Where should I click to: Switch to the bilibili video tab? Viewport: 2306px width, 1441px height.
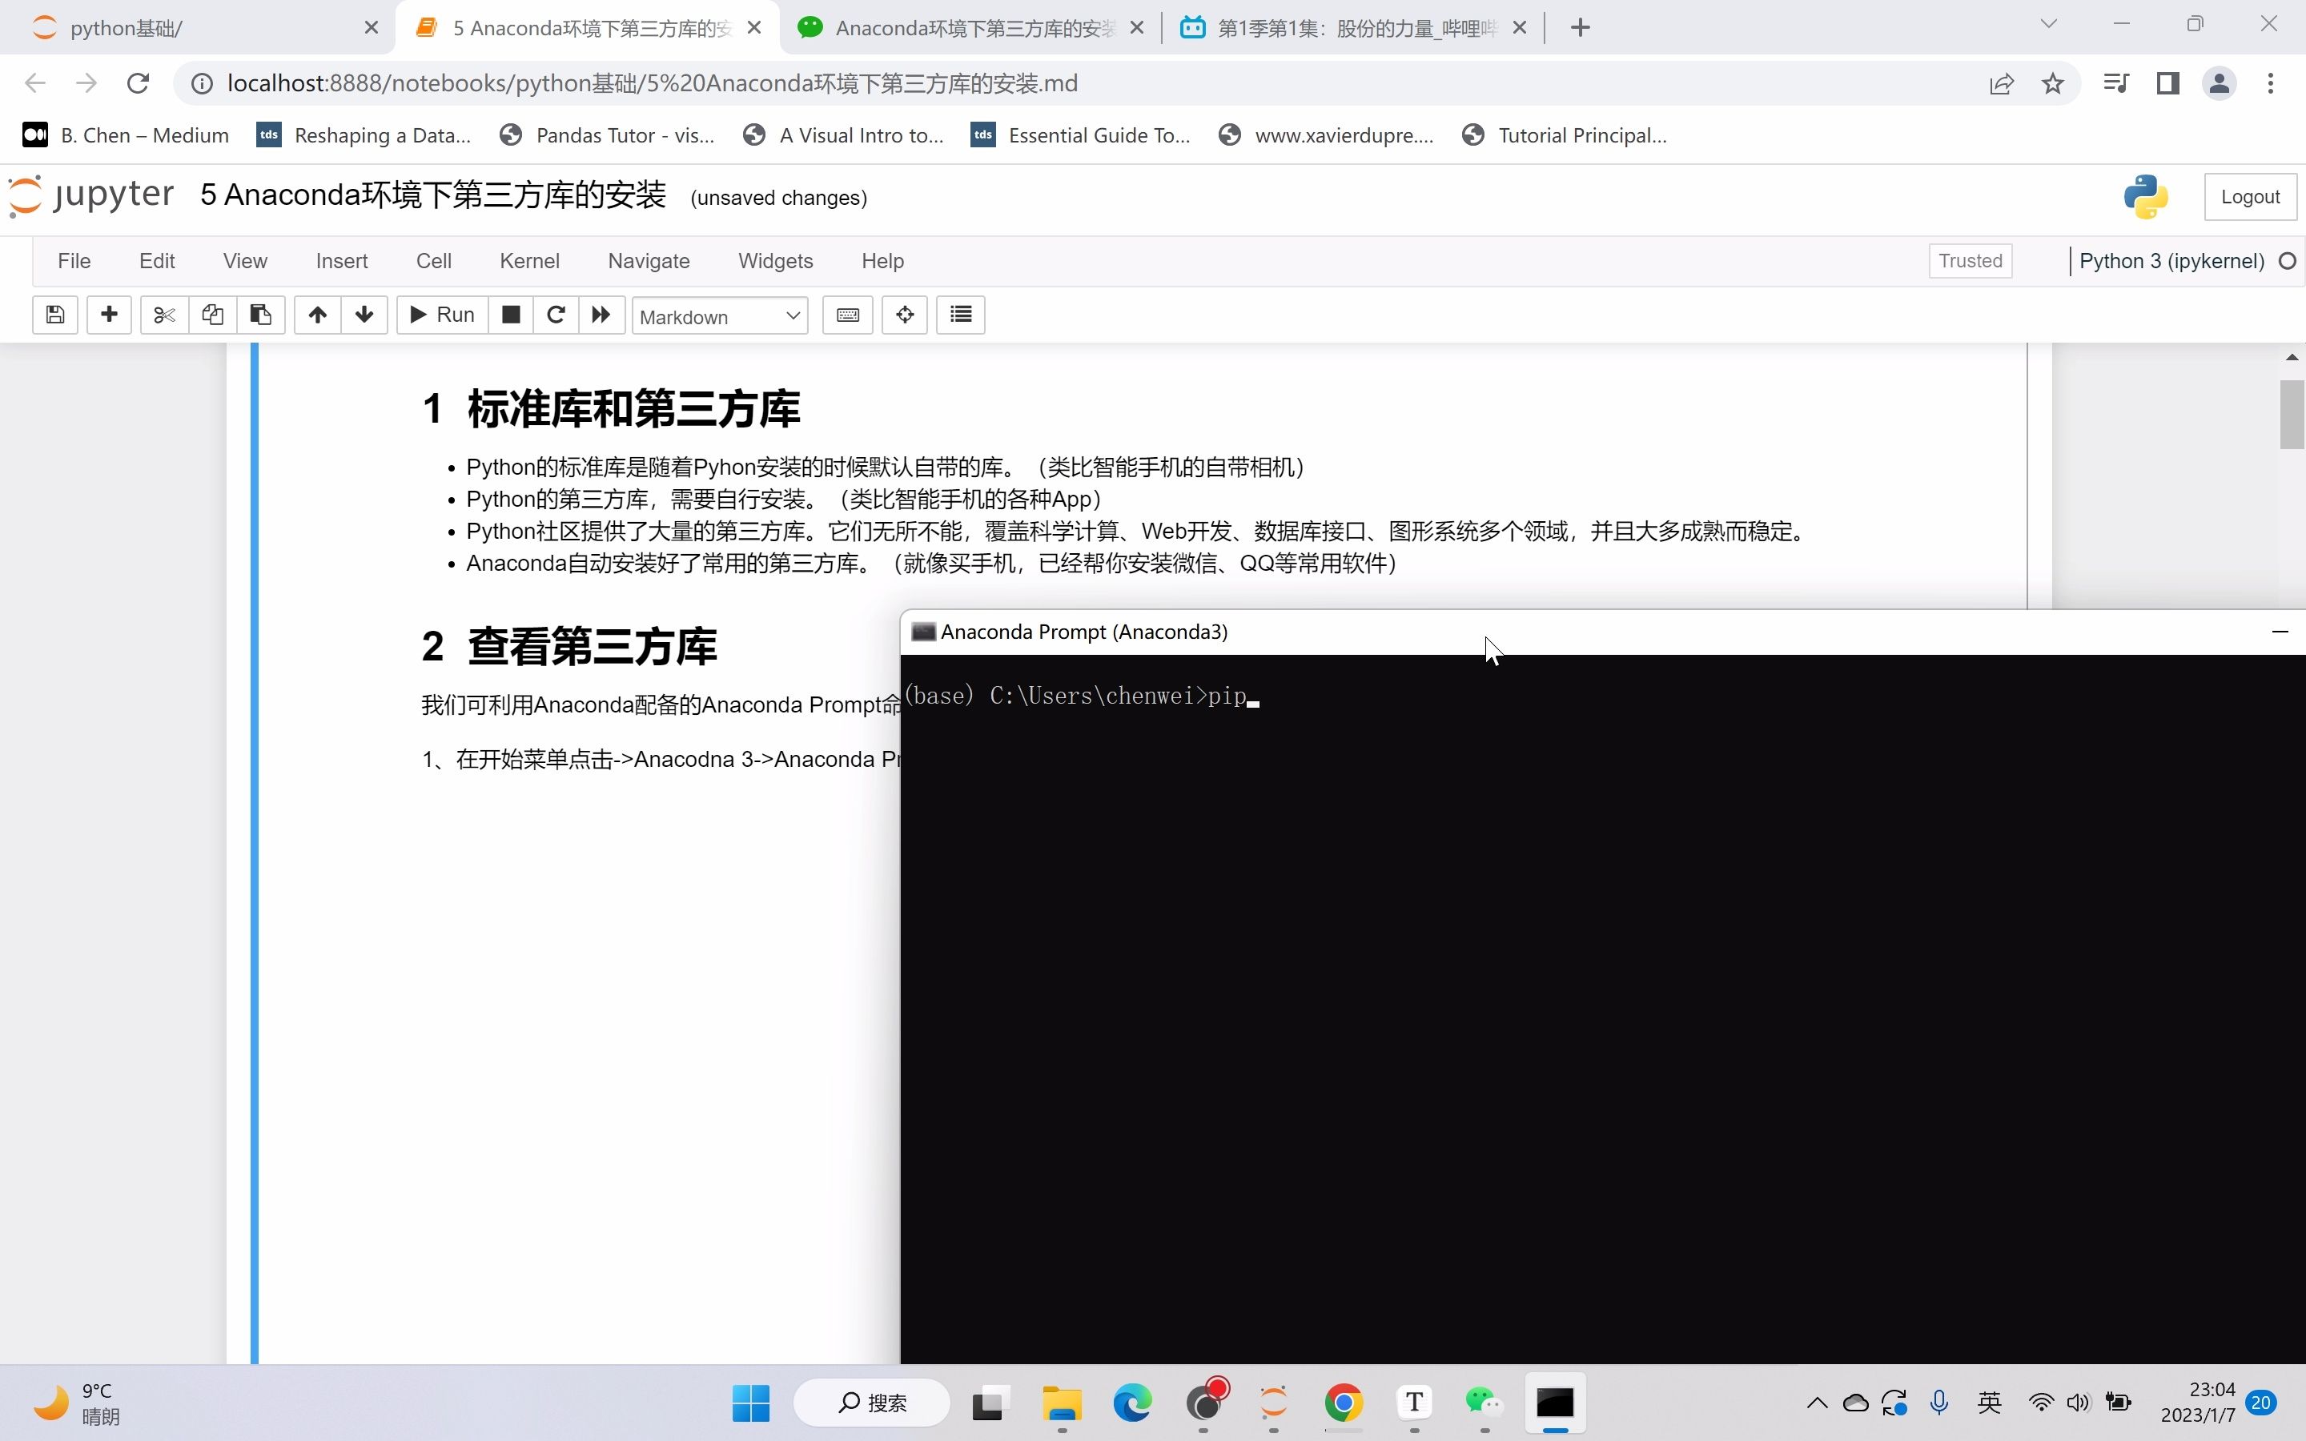pos(1334,28)
